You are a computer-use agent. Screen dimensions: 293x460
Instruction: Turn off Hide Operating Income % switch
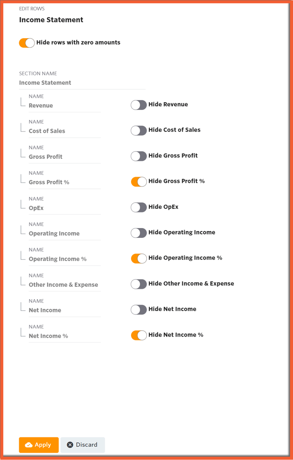[x=138, y=258]
